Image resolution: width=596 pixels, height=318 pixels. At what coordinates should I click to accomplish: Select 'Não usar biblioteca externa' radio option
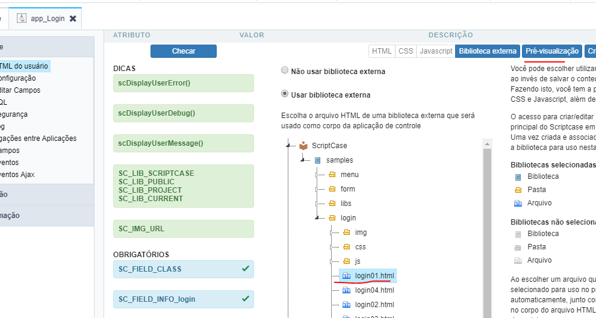click(x=285, y=70)
